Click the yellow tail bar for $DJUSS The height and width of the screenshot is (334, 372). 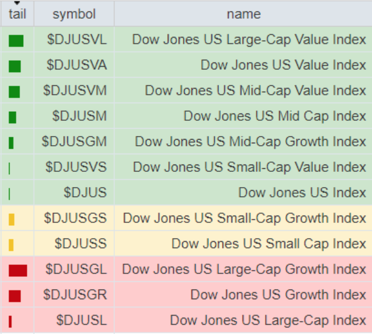11,245
